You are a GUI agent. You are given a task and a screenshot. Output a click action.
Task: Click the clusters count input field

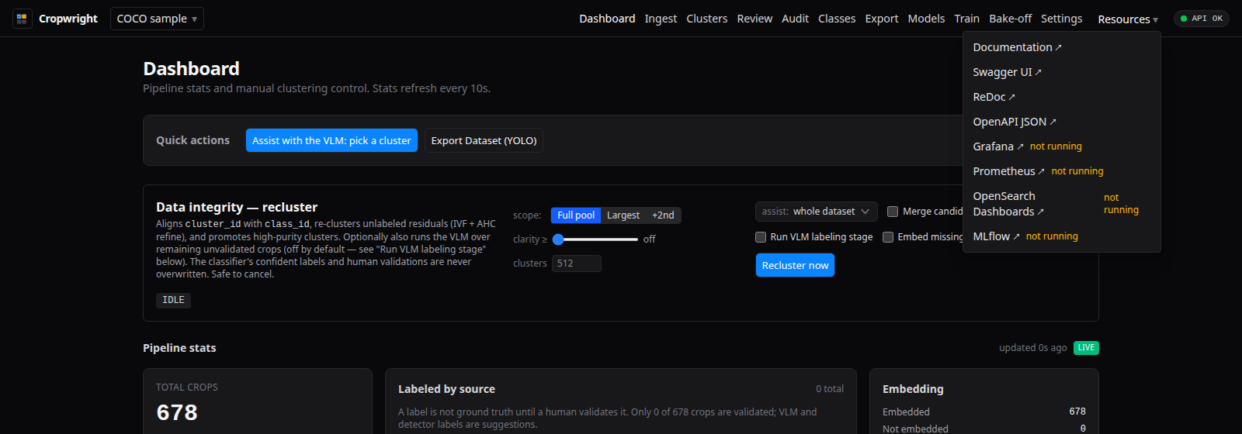[x=577, y=263]
